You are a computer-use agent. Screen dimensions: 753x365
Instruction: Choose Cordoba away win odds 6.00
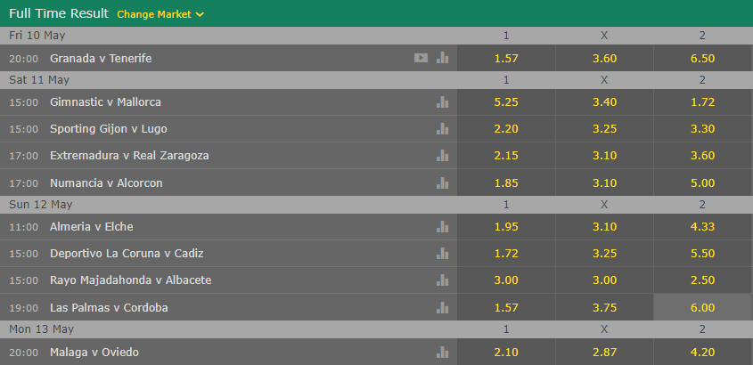point(702,307)
